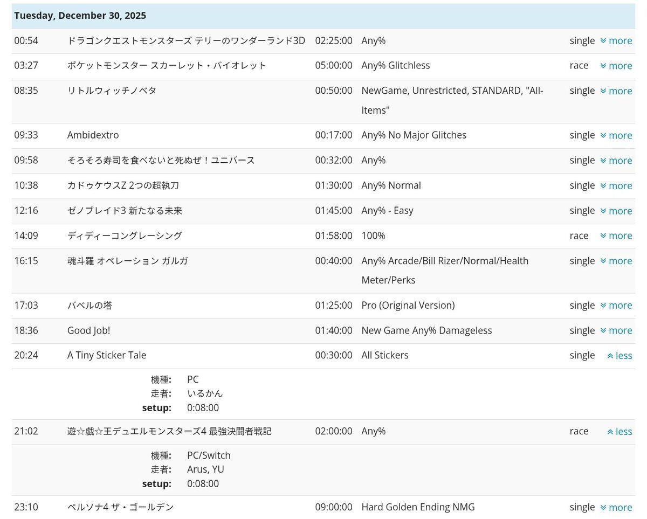Click the Good Job! game title
This screenshot has width=647, height=519.
click(88, 330)
